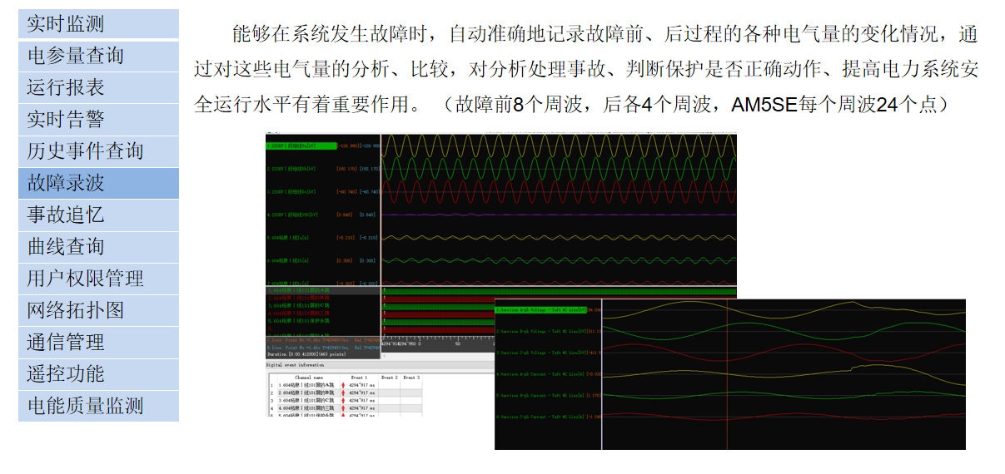1005x474 pixels.
Task: Select Garrison C-ph Voltage channel row
Action: (x=548, y=353)
